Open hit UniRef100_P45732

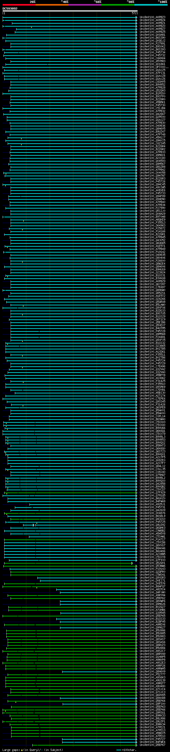click(x=152, y=55)
